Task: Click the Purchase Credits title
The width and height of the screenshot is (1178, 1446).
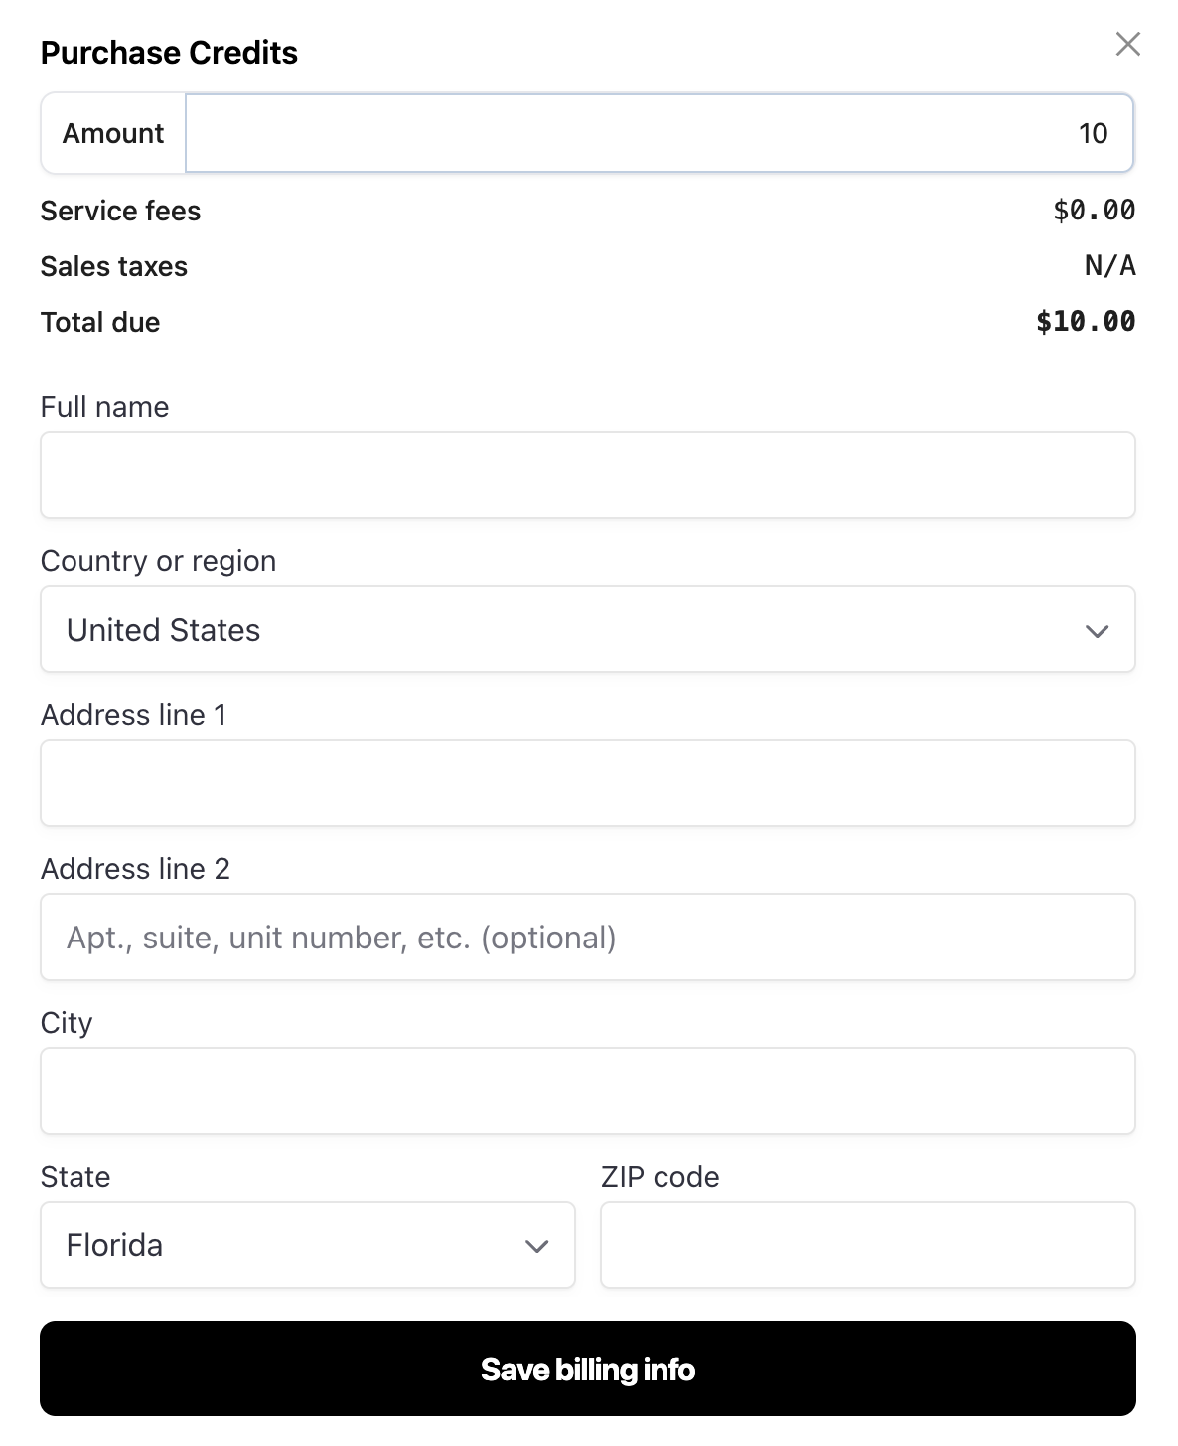Action: pos(169,52)
